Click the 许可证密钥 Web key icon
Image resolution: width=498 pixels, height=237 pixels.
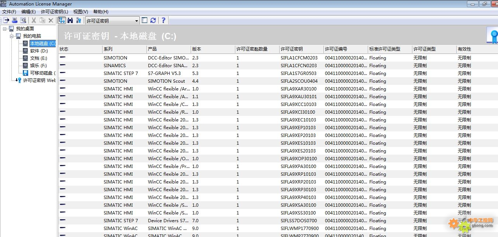[x=18, y=80]
